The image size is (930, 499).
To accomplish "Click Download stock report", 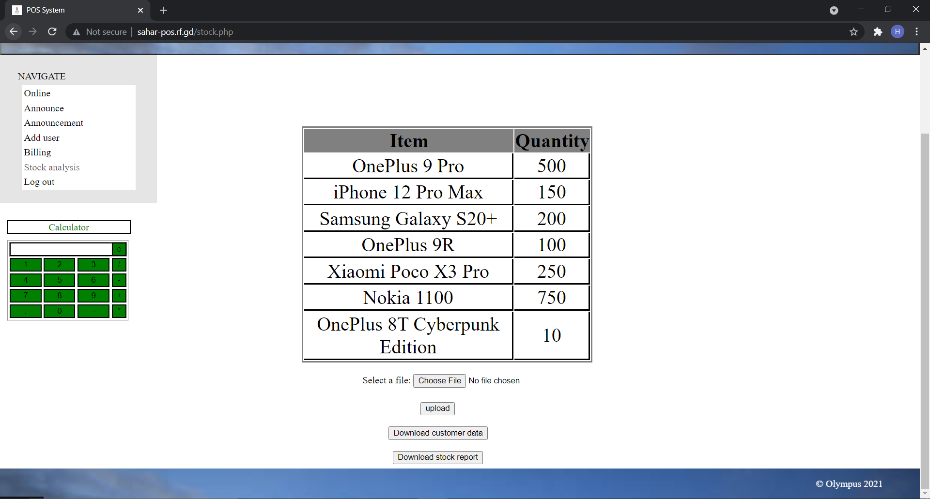I will [x=438, y=457].
